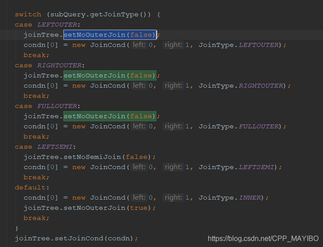Image resolution: width=323 pixels, height=247 pixels.
Task: Click the selected setNoOuterJoin(false) under LEFTOUTER
Action: click(x=110, y=35)
